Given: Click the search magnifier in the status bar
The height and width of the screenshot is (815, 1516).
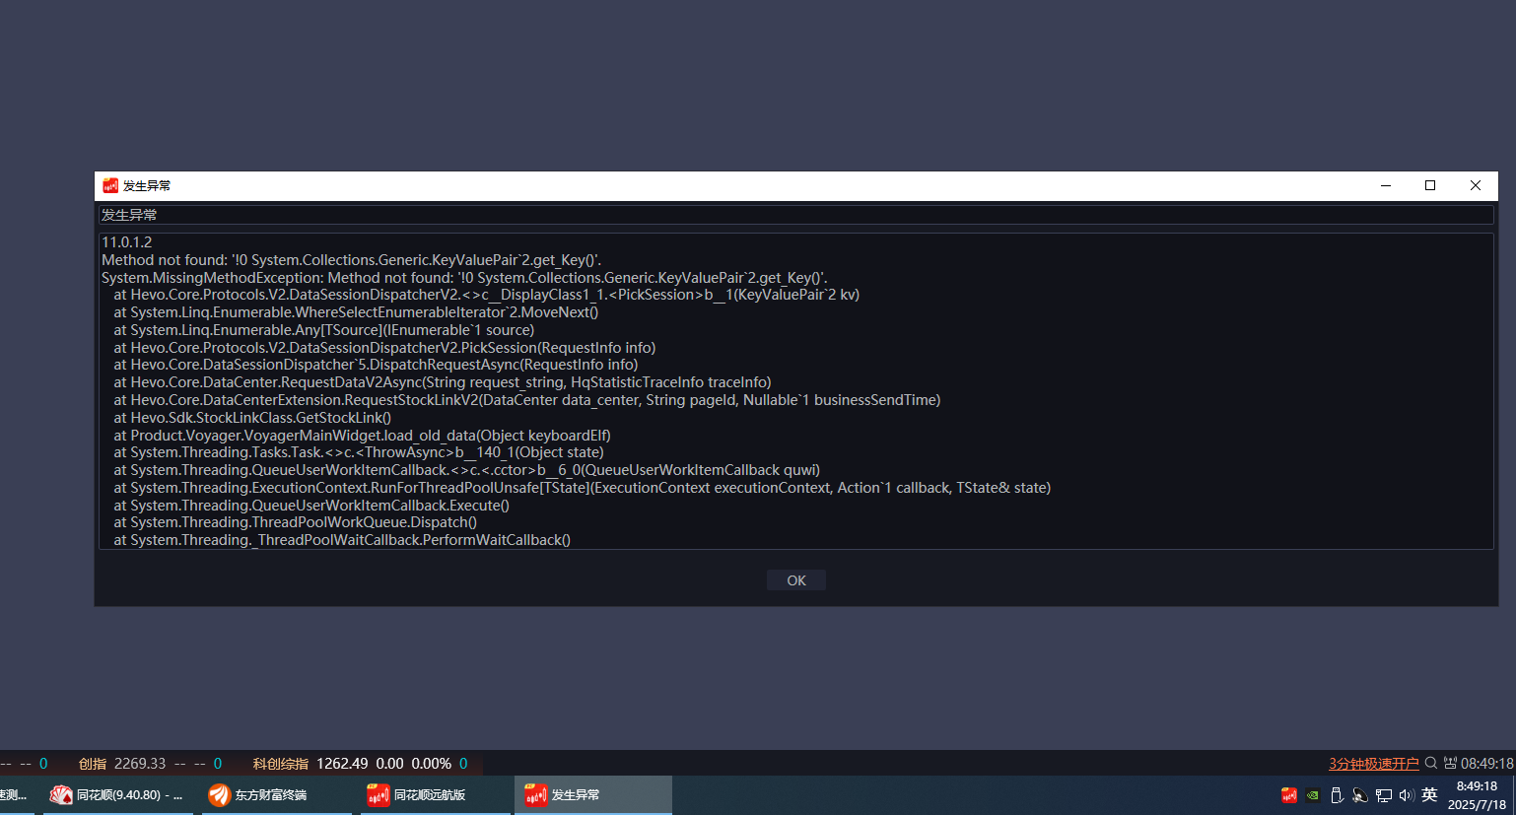Looking at the screenshot, I should (x=1431, y=763).
